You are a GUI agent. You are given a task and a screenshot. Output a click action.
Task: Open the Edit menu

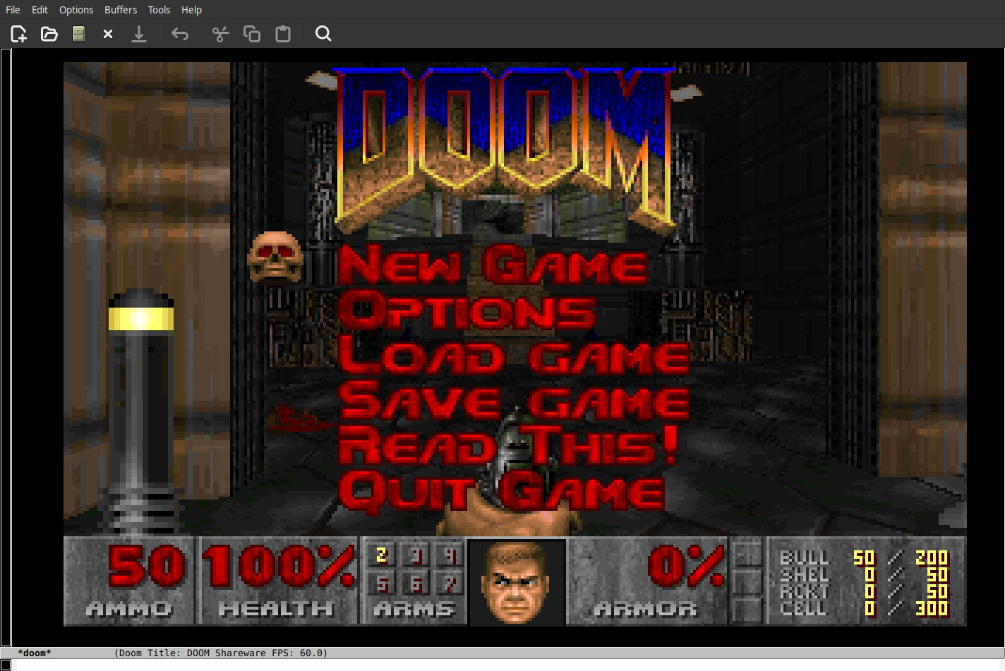pyautogui.click(x=40, y=10)
